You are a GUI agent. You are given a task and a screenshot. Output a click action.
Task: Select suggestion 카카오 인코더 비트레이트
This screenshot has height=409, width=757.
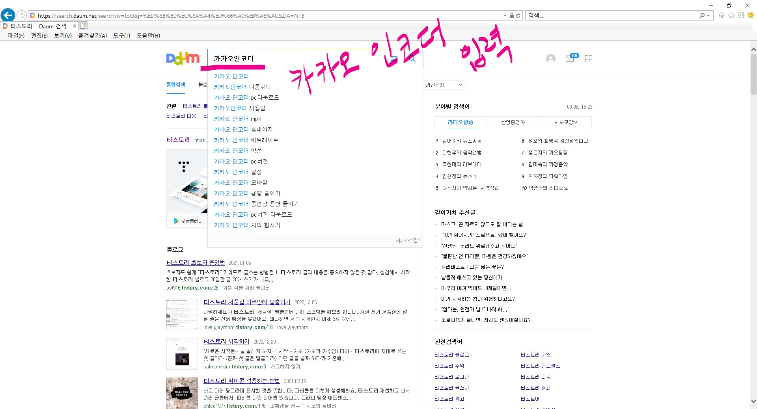(x=246, y=140)
